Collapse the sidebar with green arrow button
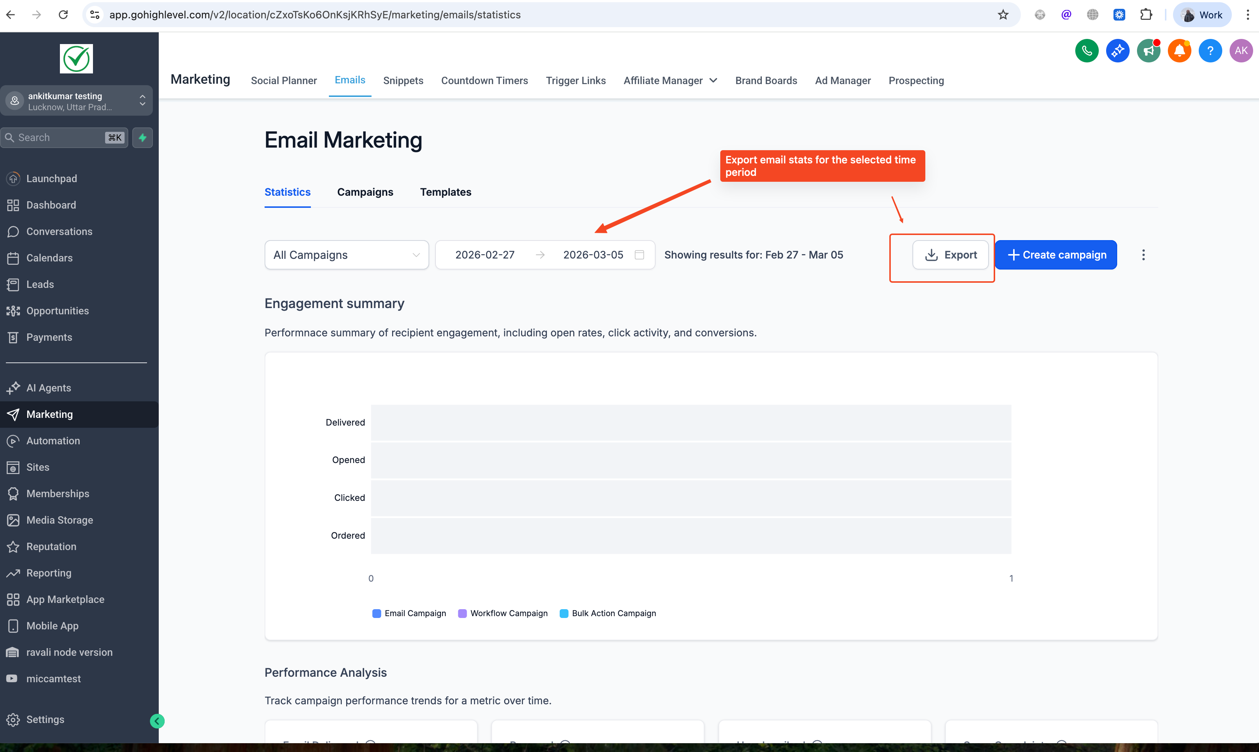Image resolution: width=1259 pixels, height=752 pixels. pyautogui.click(x=157, y=720)
